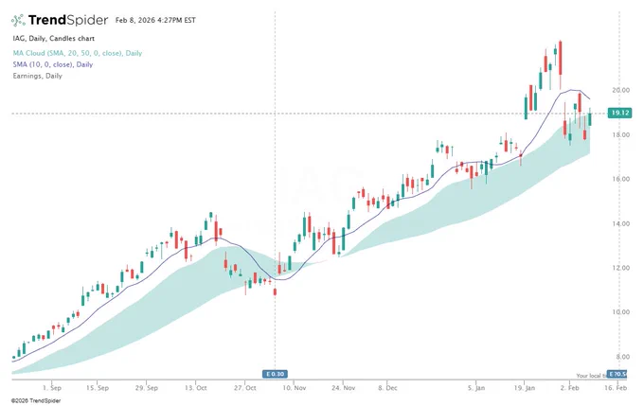Screen dimensions: 644x406
Task: Click the 14.00 price axis label
Action: point(620,223)
